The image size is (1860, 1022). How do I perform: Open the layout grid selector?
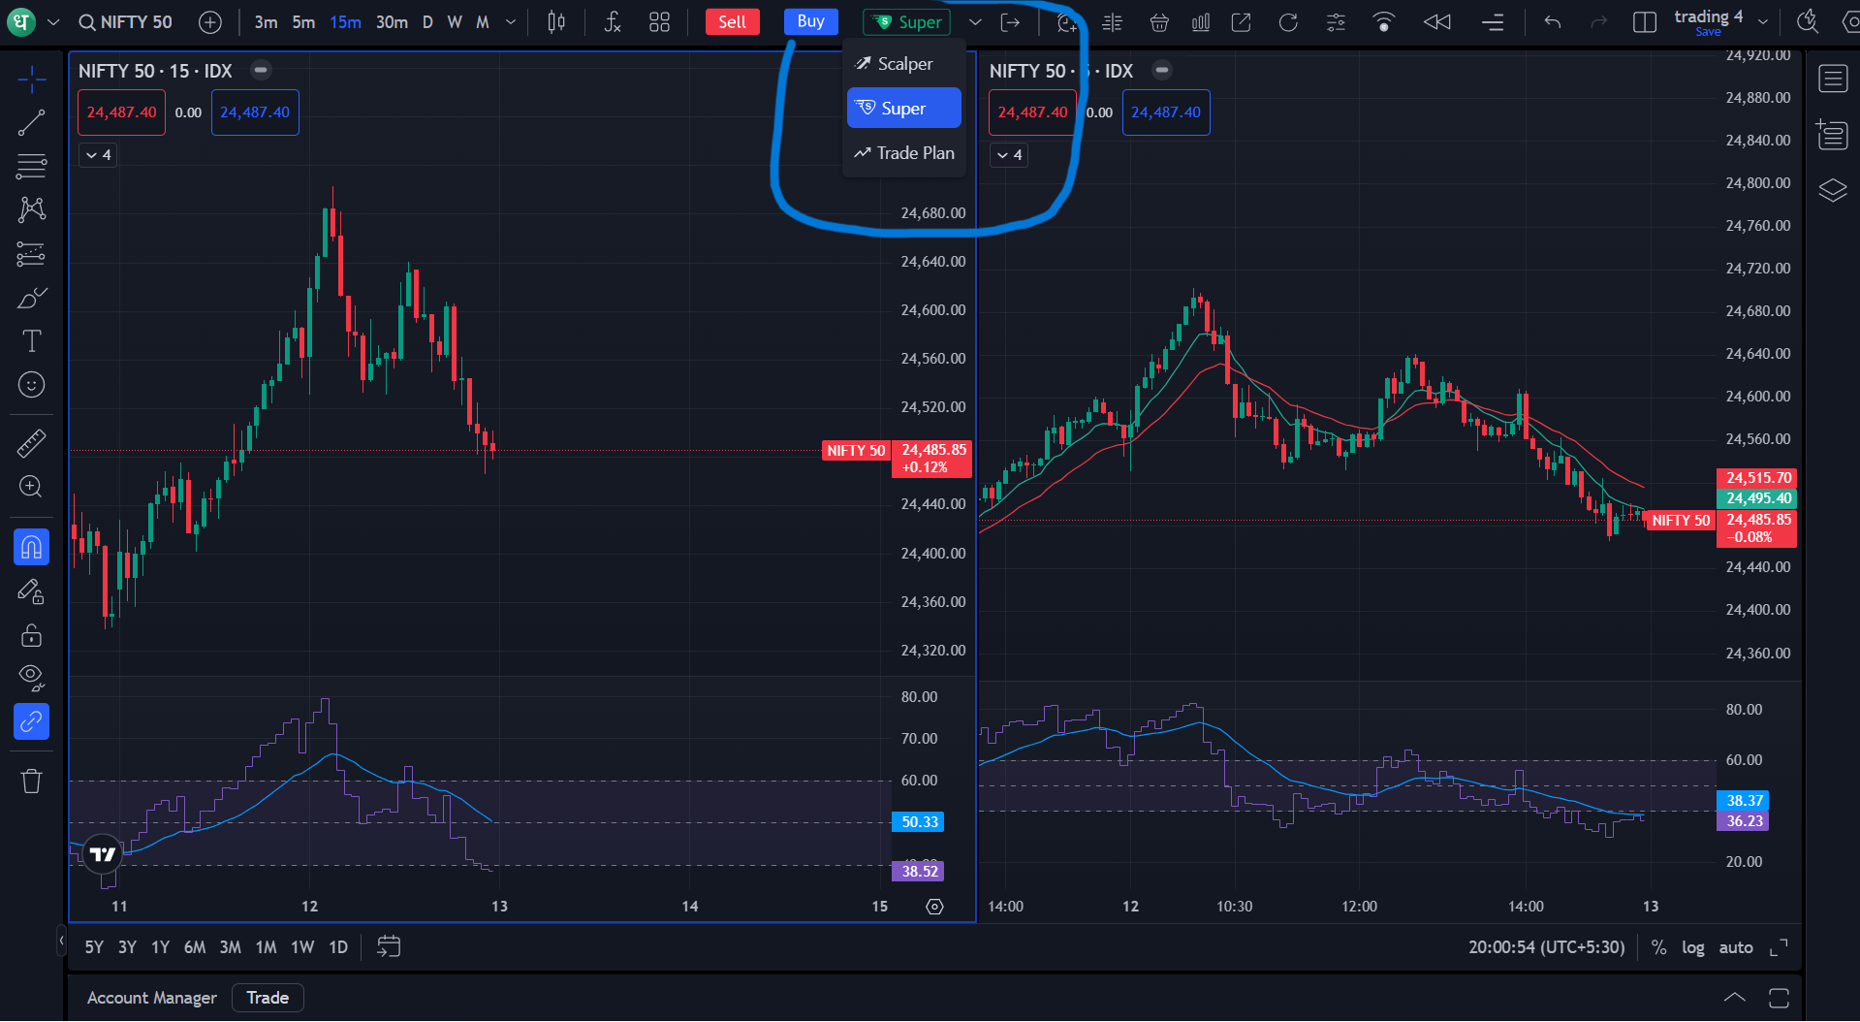click(659, 22)
